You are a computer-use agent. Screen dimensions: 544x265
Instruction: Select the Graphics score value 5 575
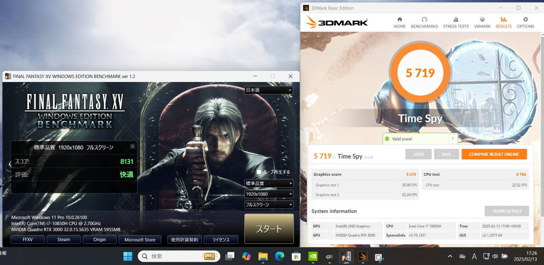pyautogui.click(x=411, y=174)
